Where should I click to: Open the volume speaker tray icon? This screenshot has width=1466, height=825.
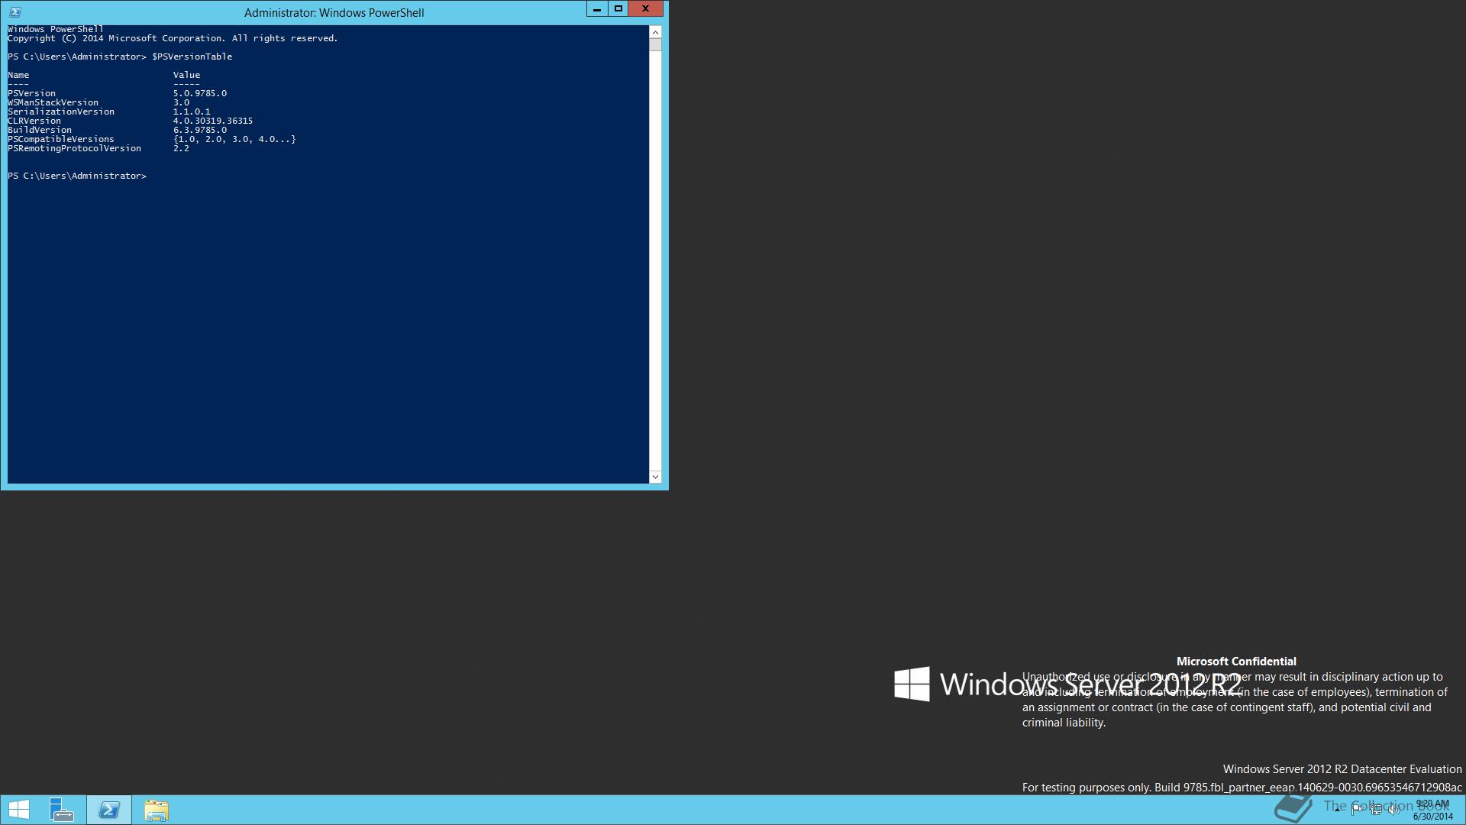point(1394,810)
